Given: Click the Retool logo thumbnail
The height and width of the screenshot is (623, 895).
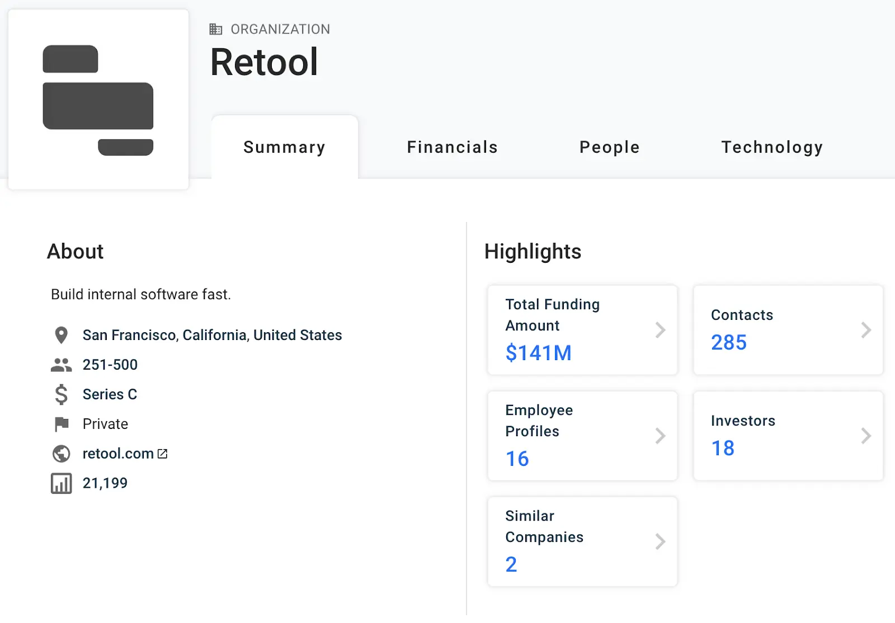Looking at the screenshot, I should [98, 100].
